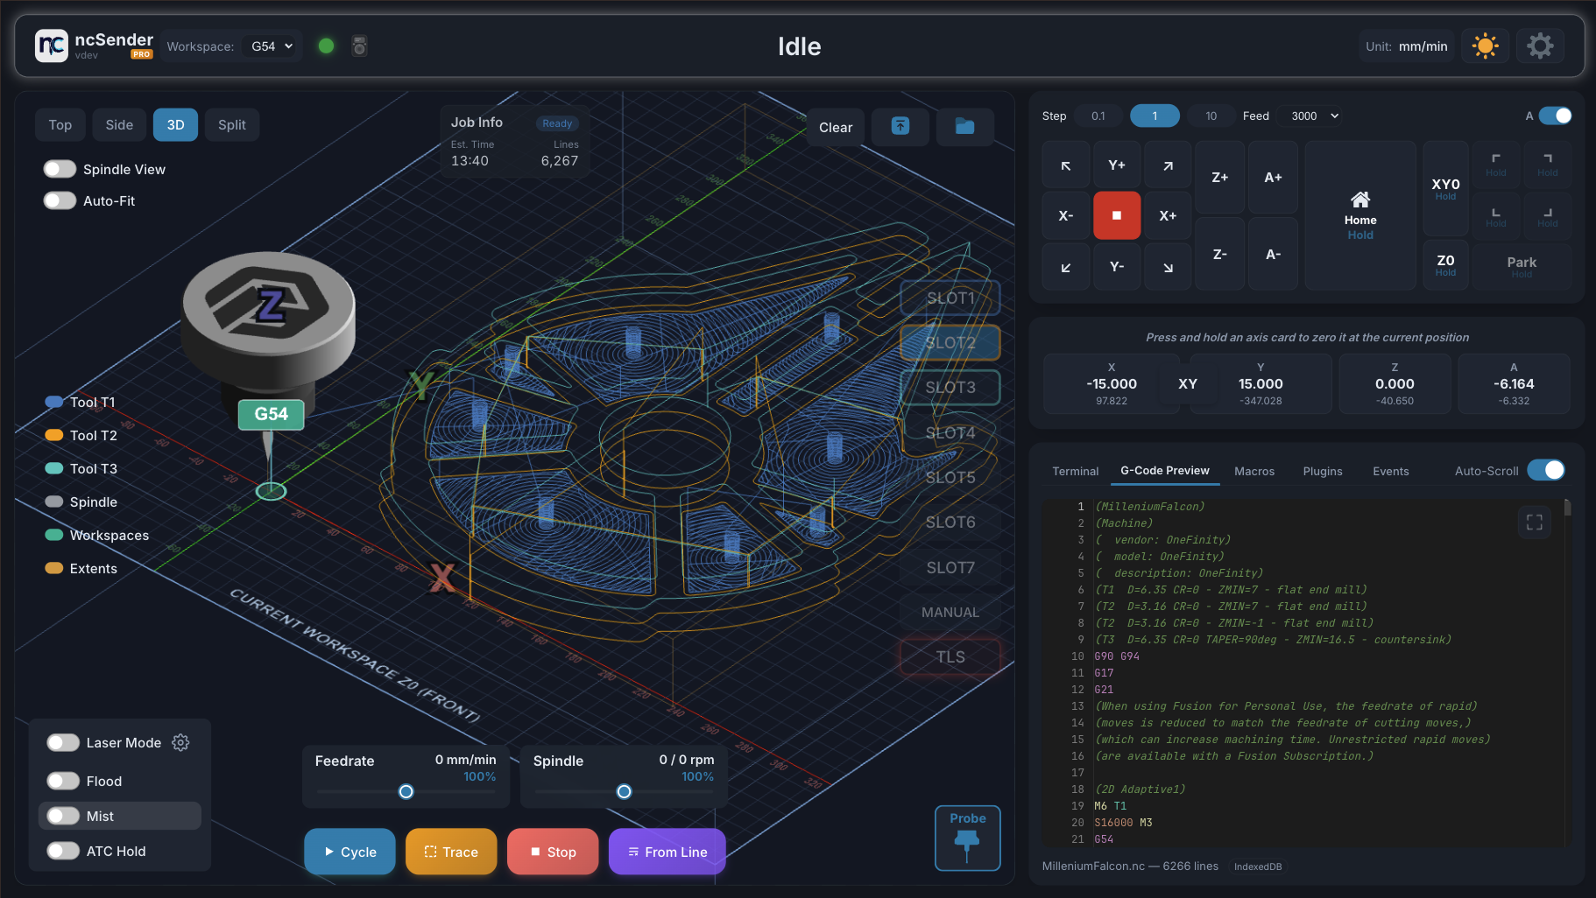Viewport: 1596px width, 898px height.
Task: Toggle Workspaces legend visibility
Action: coord(97,536)
